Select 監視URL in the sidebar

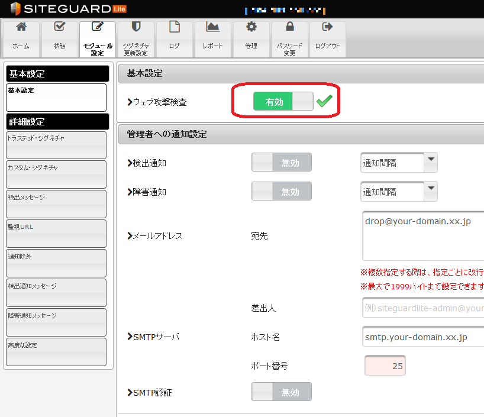[x=56, y=233]
